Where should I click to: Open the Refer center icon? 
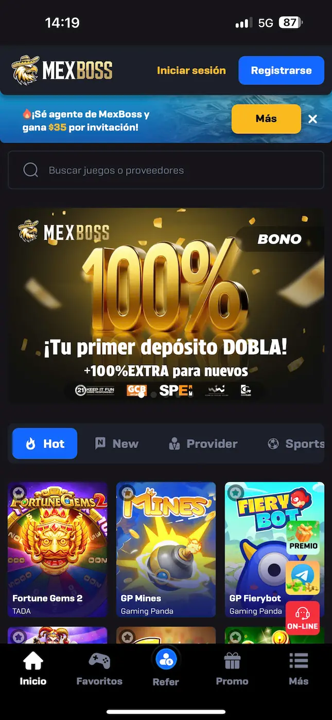click(166, 659)
